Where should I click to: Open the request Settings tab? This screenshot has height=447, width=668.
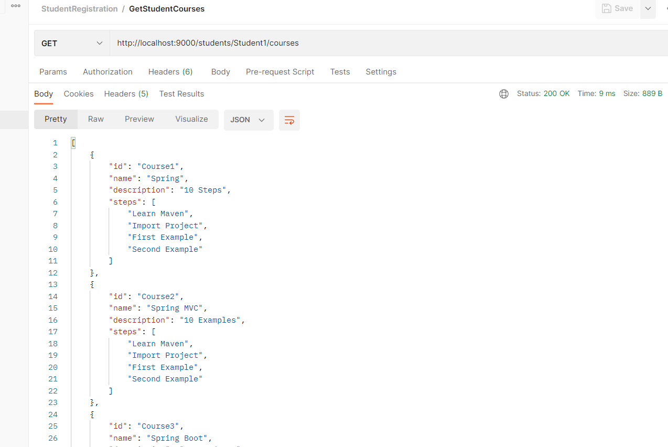pyautogui.click(x=381, y=72)
